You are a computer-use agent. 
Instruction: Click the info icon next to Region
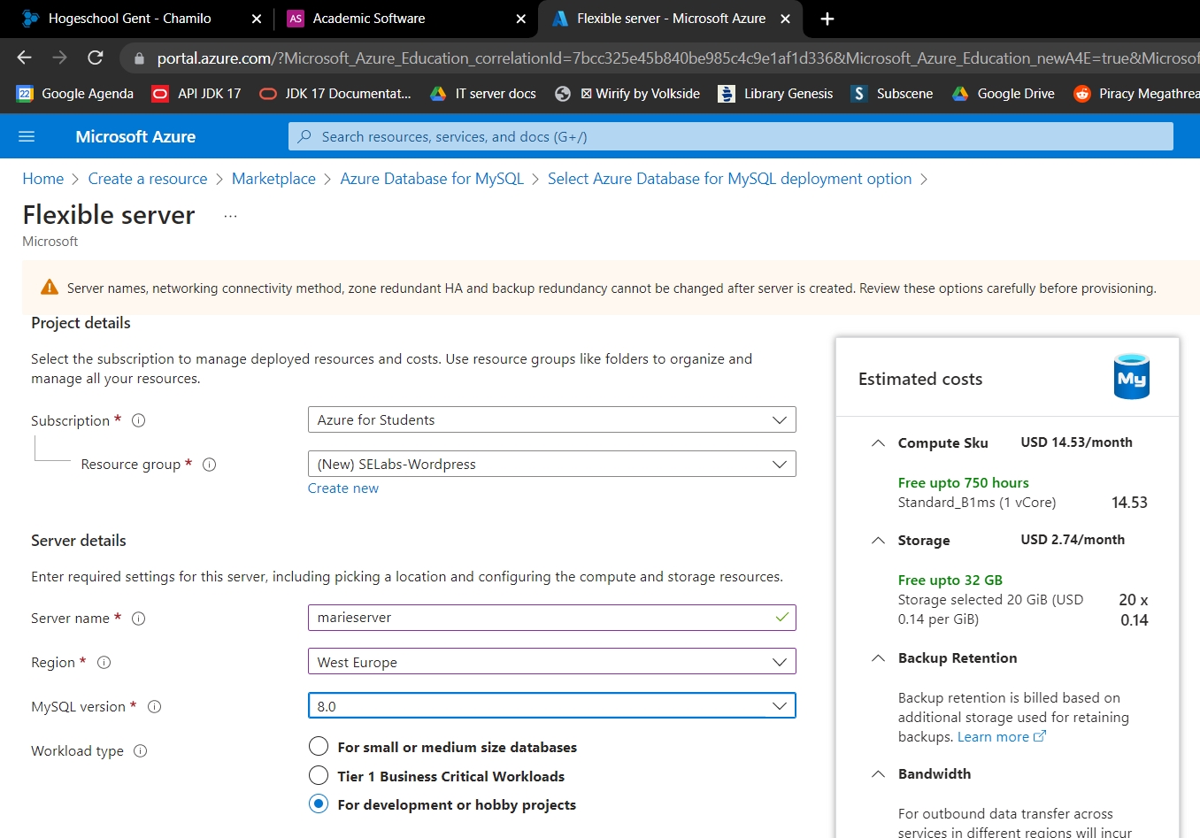coord(104,663)
